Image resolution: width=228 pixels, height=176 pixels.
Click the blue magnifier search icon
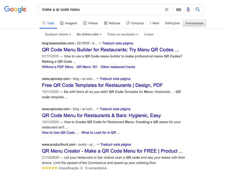click(198, 9)
